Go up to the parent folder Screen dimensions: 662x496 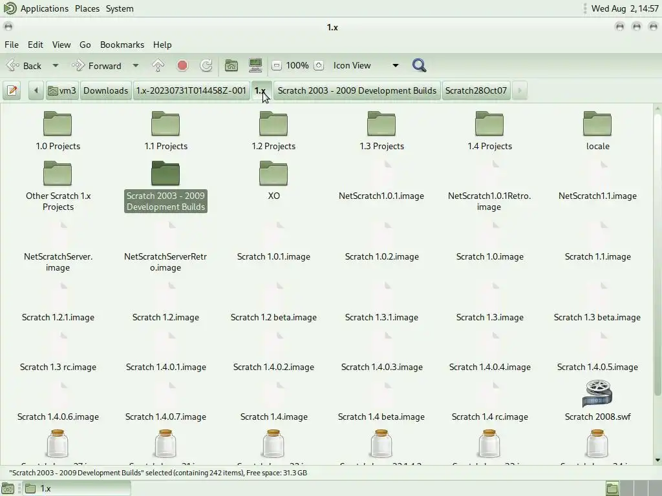pyautogui.click(x=158, y=65)
